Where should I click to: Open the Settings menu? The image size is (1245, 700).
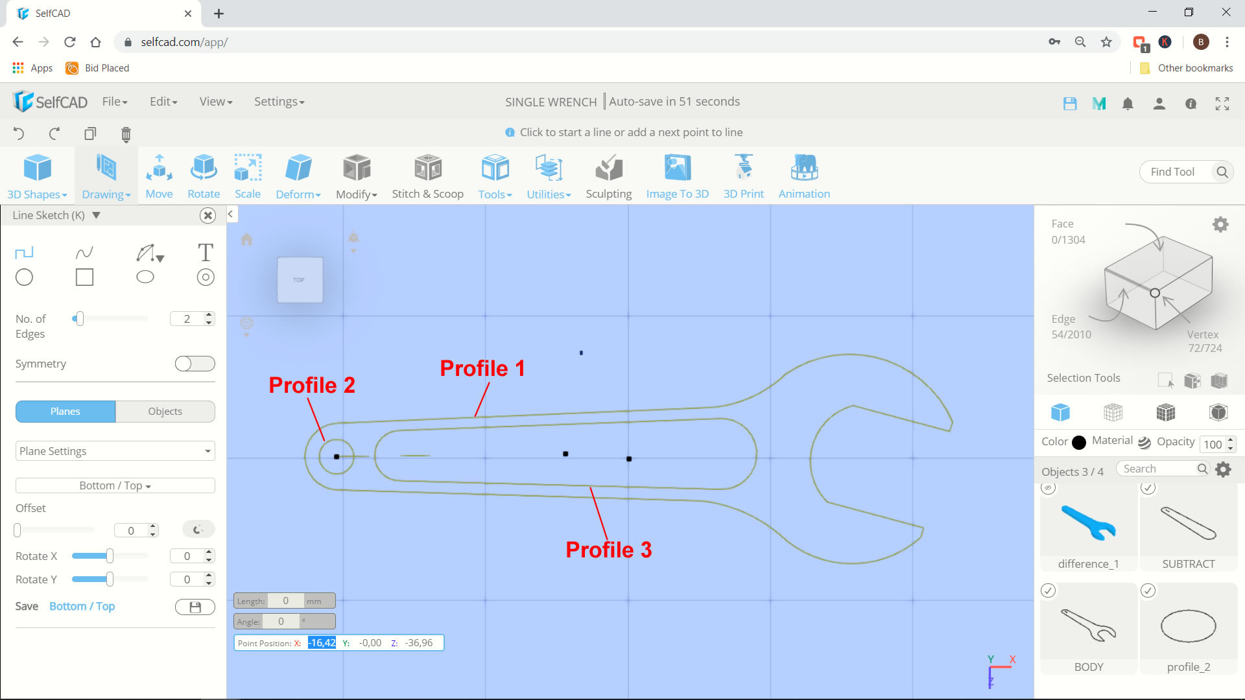(x=279, y=102)
